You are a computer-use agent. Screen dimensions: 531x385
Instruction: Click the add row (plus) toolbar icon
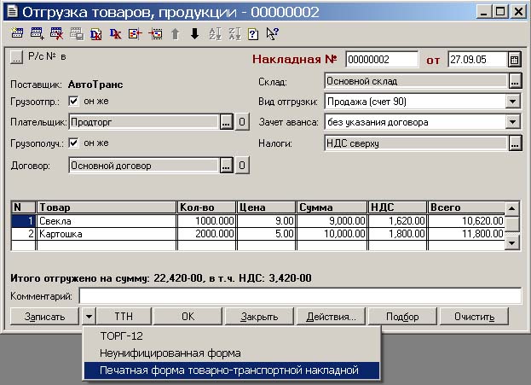click(x=37, y=33)
